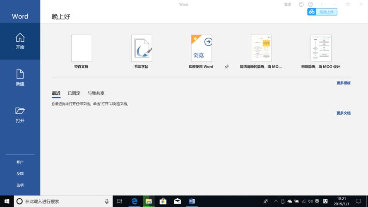Viewport: 368px width, 207px height.
Task: Click the Baidu cloud upload button
Action: tap(322, 12)
